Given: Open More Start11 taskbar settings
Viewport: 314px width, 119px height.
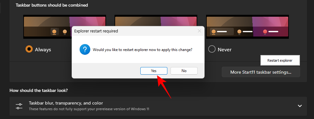Looking at the screenshot, I should coord(261,72).
